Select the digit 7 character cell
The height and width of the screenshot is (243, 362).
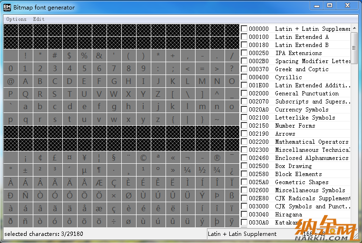tap(114, 68)
